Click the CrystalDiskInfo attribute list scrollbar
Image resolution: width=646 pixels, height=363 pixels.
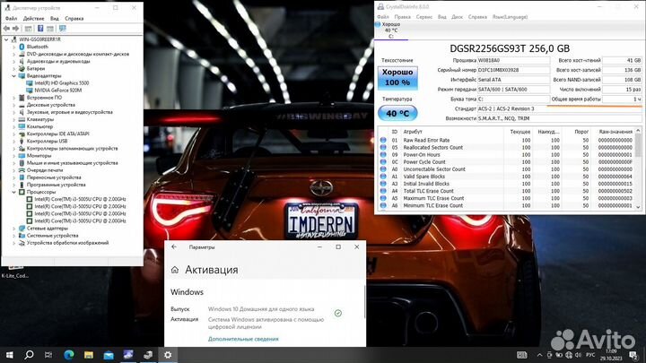(x=638, y=169)
